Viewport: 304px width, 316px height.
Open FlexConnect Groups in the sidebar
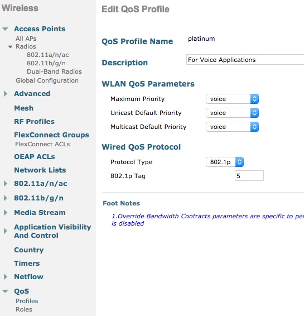point(51,135)
